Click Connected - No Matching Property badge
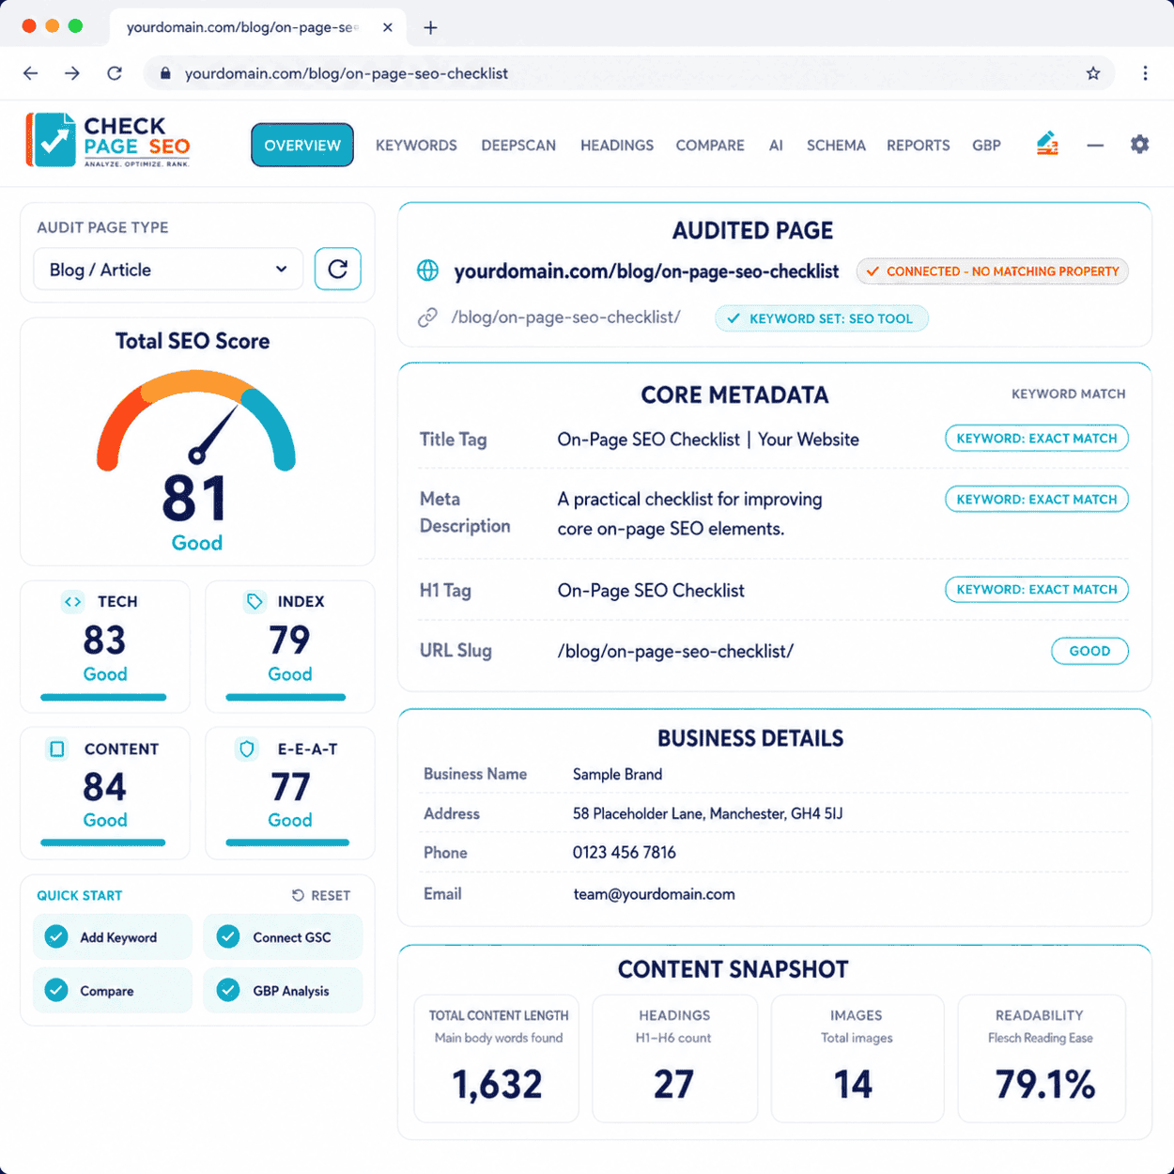The width and height of the screenshot is (1174, 1174). (992, 271)
